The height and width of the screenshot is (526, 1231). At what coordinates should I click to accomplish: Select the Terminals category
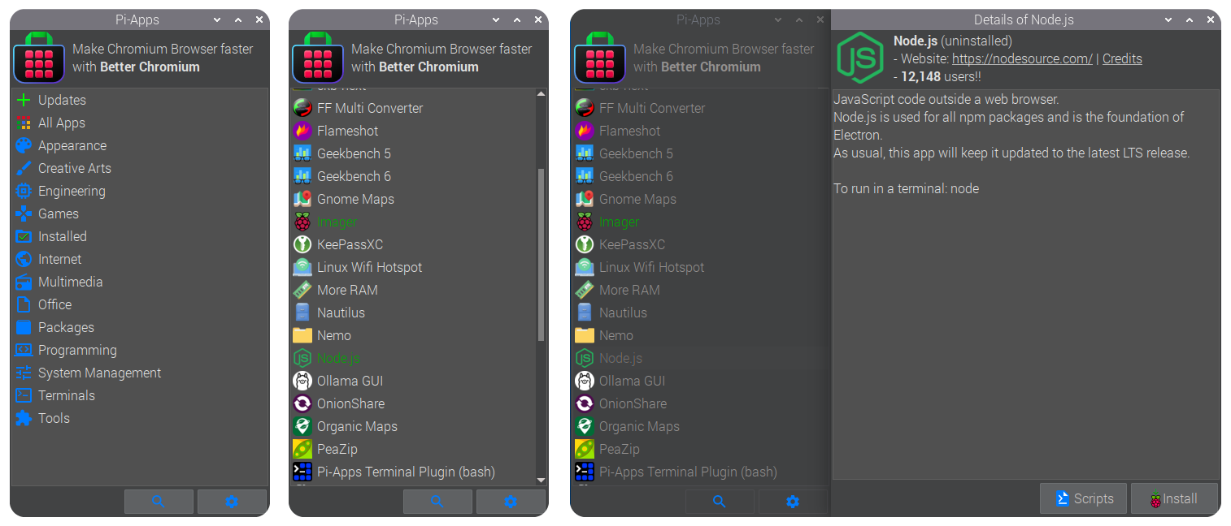pos(140,395)
